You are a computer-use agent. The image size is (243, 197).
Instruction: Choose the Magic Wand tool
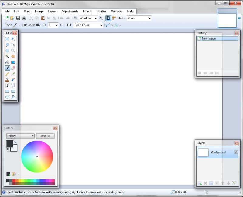(7, 56)
